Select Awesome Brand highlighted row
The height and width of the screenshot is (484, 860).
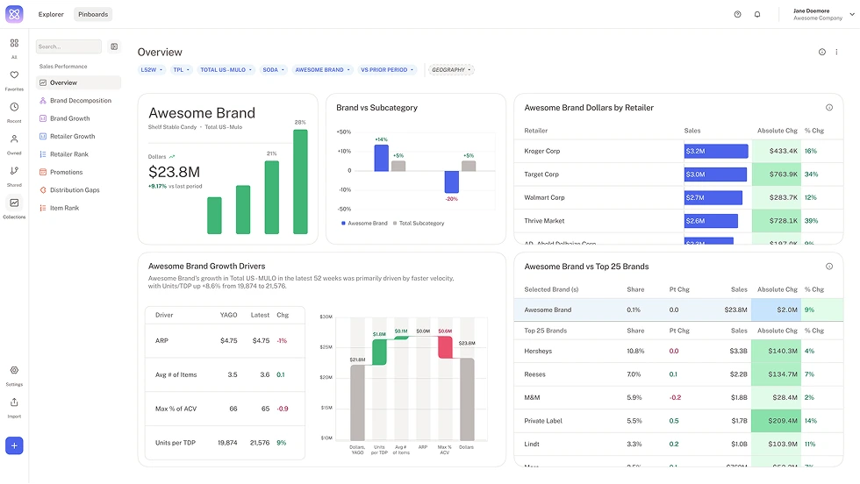click(x=678, y=310)
